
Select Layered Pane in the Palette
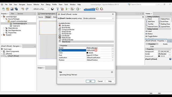click(x=164, y=26)
